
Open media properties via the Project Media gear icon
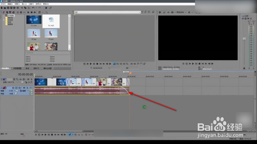pyautogui.click(x=21, y=12)
